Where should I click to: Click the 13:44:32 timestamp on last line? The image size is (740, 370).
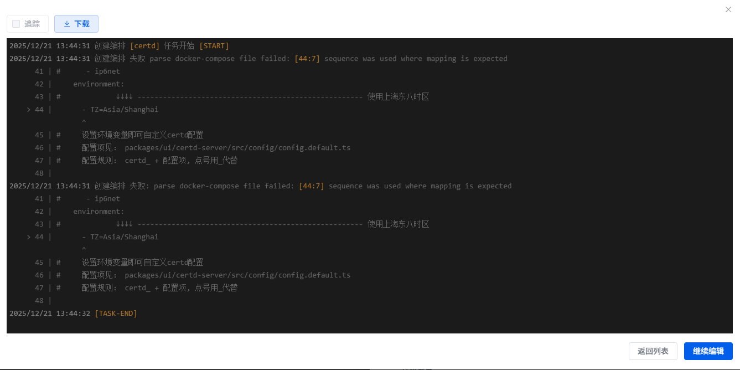pos(73,314)
